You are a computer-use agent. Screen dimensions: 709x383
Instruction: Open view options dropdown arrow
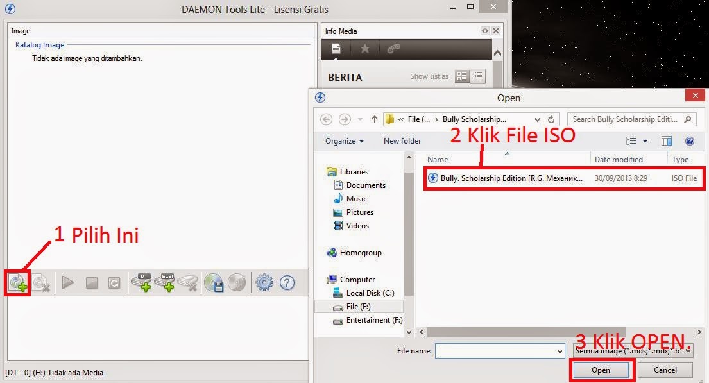(645, 142)
